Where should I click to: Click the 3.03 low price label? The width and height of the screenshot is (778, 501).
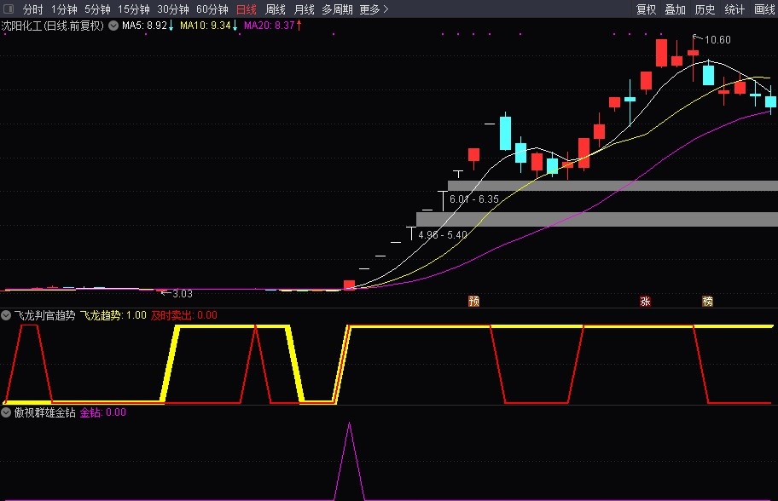(182, 294)
